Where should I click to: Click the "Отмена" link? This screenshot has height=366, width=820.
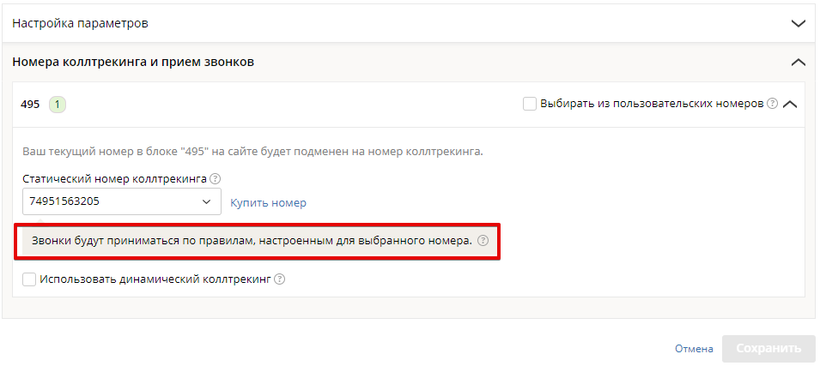tap(694, 349)
